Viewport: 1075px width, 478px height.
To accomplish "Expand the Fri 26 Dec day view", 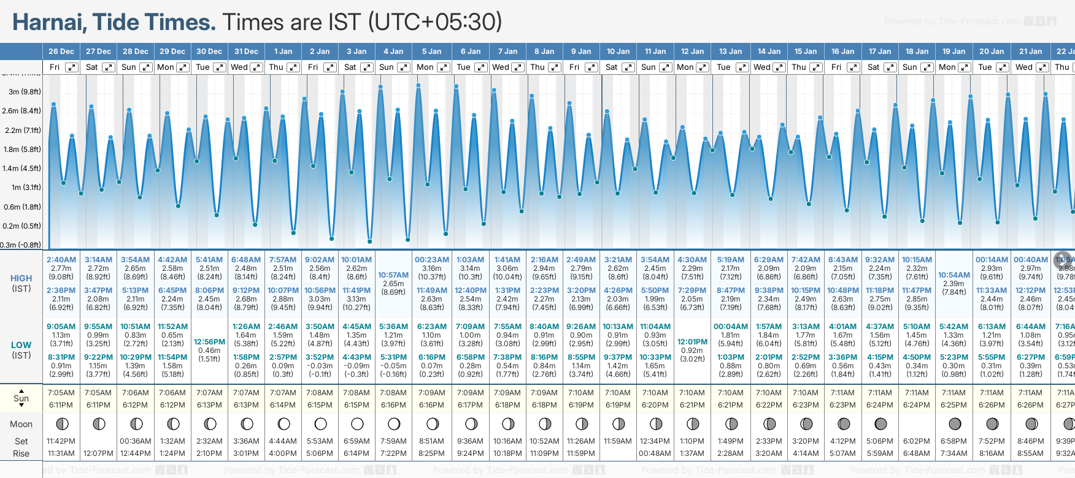I will pos(72,67).
